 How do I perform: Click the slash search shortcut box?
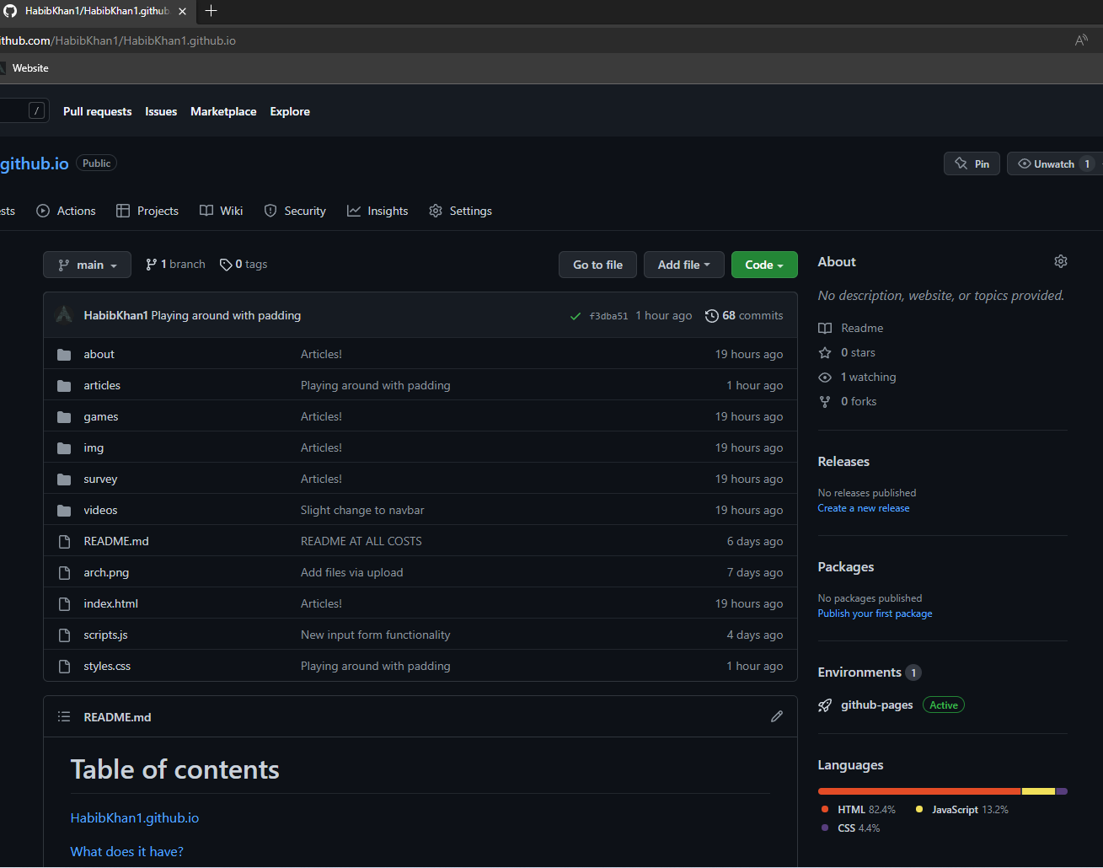point(36,110)
